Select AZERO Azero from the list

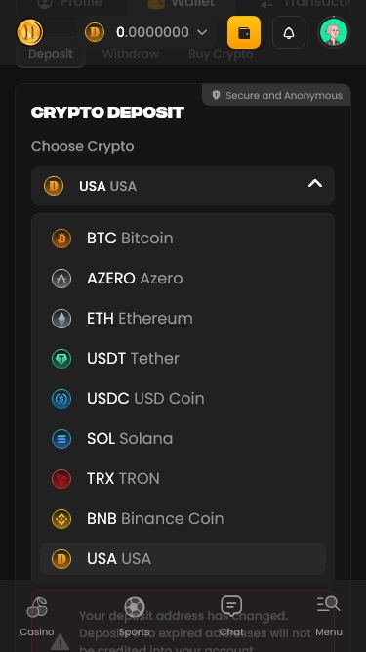(x=183, y=279)
